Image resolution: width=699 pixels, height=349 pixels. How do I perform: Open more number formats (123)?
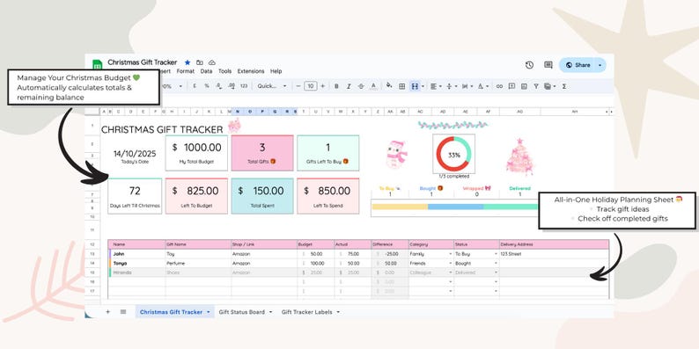(x=244, y=86)
